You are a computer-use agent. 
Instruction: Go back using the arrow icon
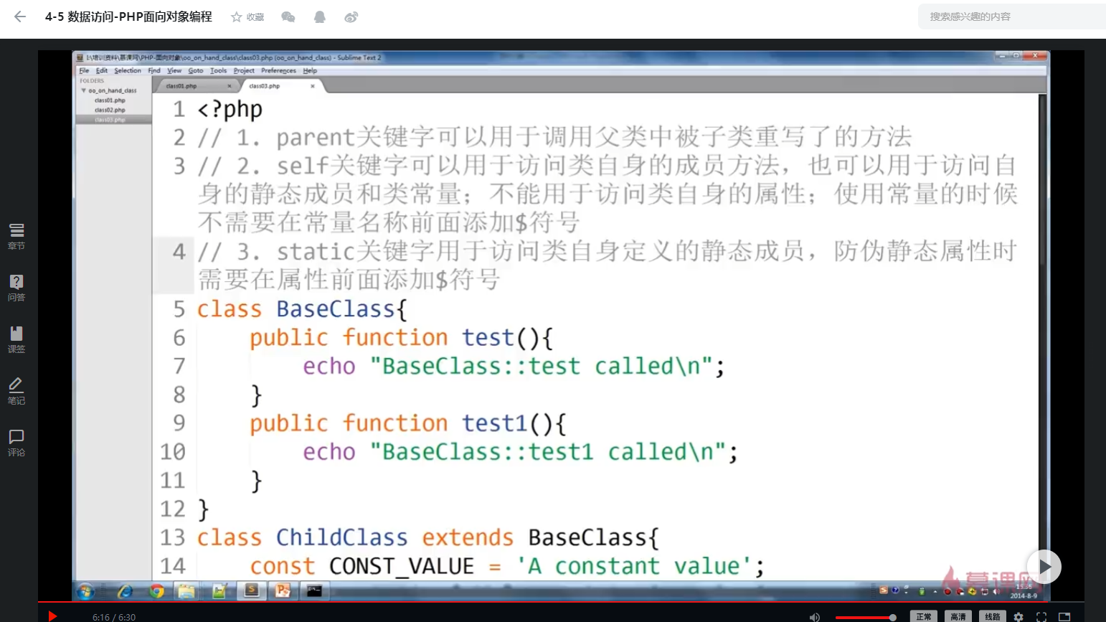click(x=20, y=17)
